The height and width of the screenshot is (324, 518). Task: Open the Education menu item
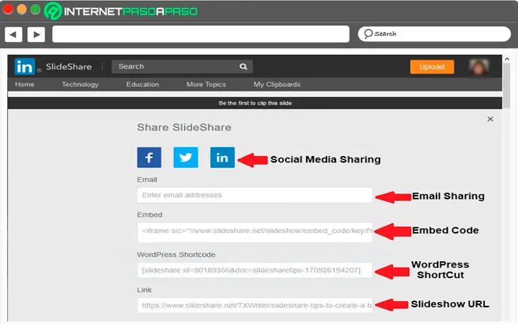(x=142, y=84)
